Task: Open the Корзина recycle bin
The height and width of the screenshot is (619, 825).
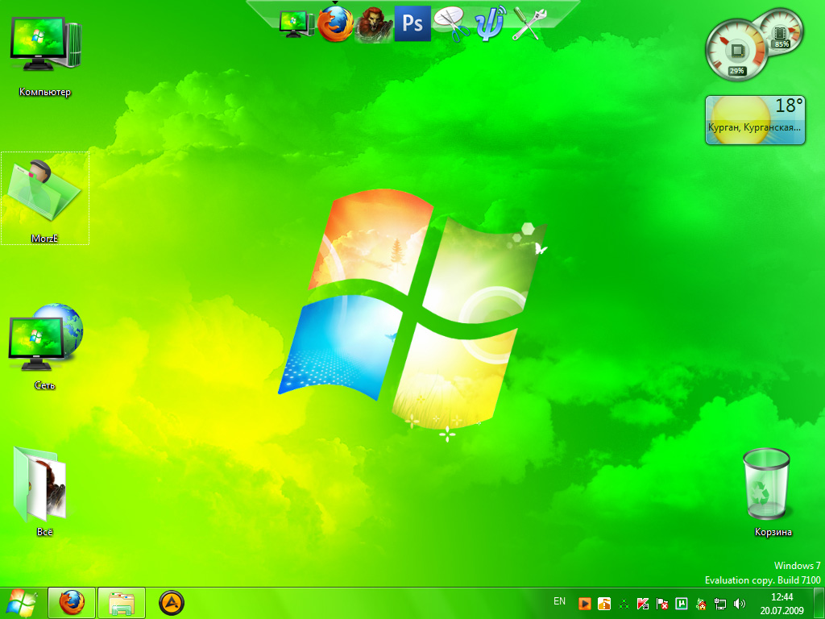Action: click(766, 484)
